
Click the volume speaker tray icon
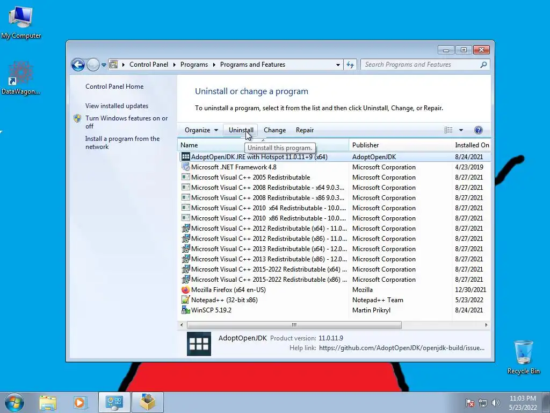click(x=496, y=403)
